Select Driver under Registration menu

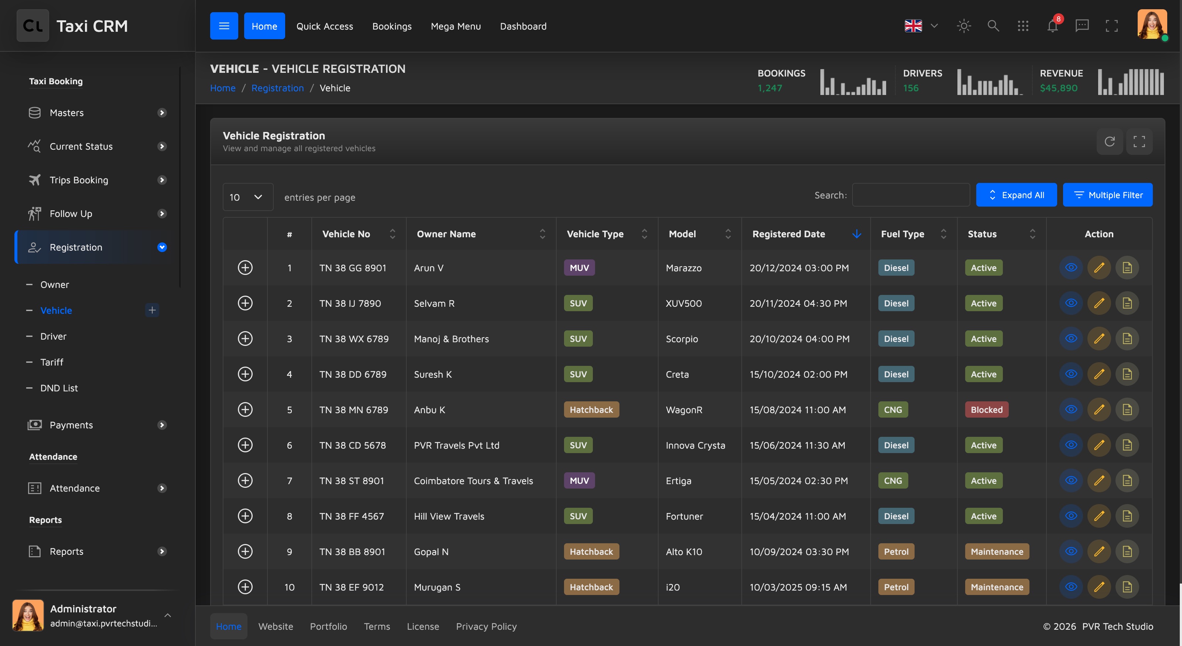pyautogui.click(x=53, y=336)
